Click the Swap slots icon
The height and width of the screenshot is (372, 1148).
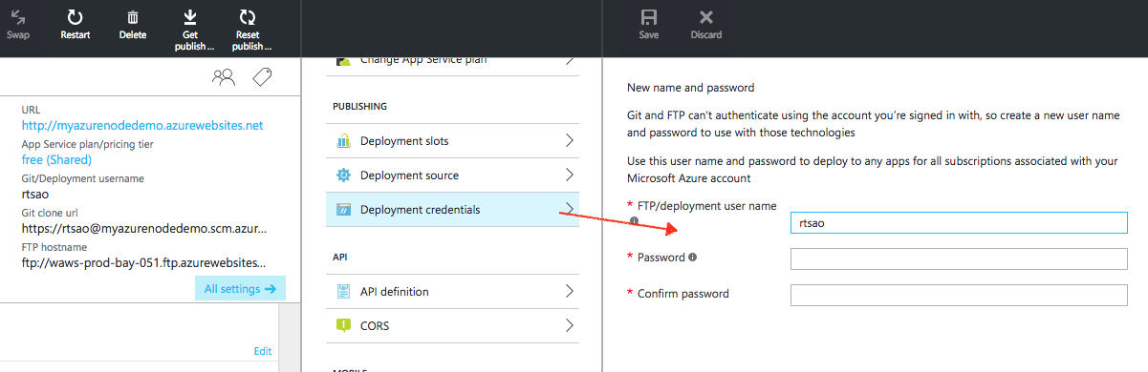[18, 17]
